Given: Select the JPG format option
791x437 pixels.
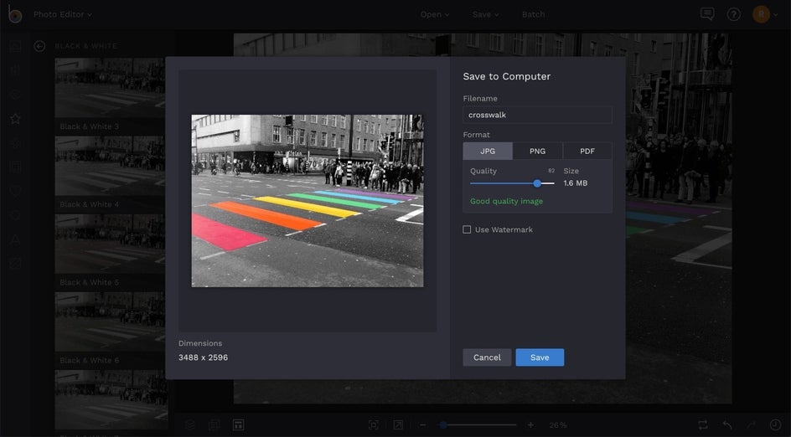Looking at the screenshot, I should (488, 151).
